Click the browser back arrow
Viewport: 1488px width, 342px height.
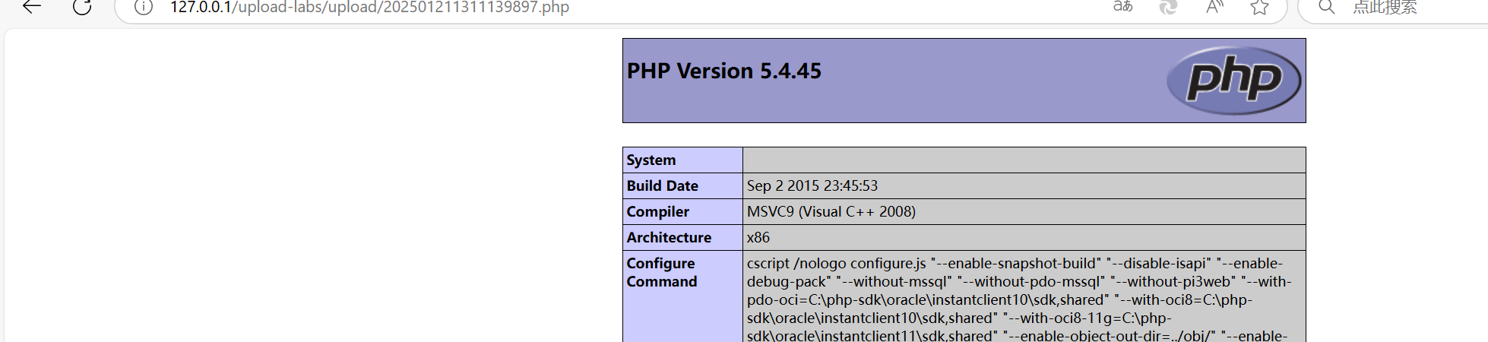pyautogui.click(x=31, y=7)
